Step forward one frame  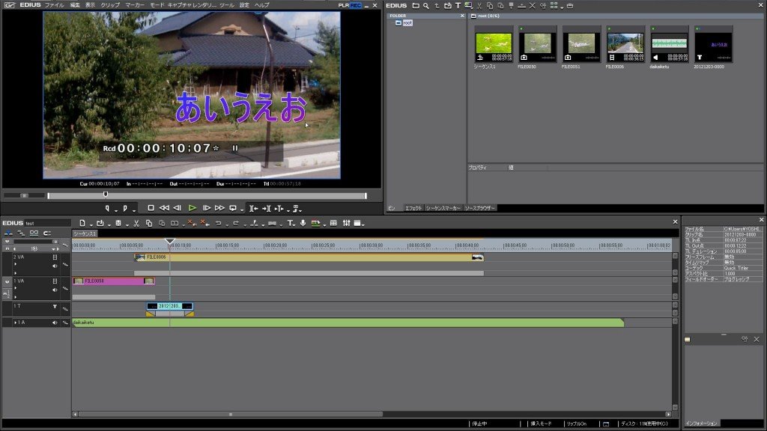[x=207, y=208]
